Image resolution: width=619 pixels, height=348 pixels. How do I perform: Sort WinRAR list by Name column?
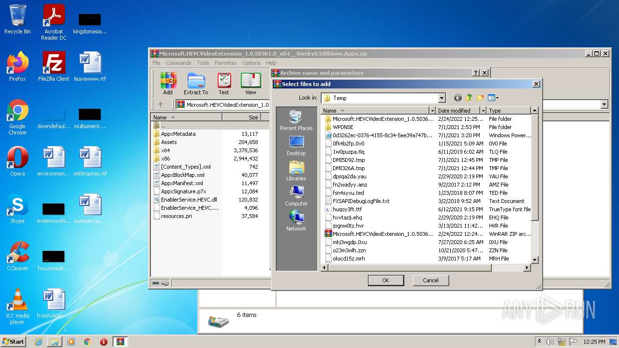187,117
